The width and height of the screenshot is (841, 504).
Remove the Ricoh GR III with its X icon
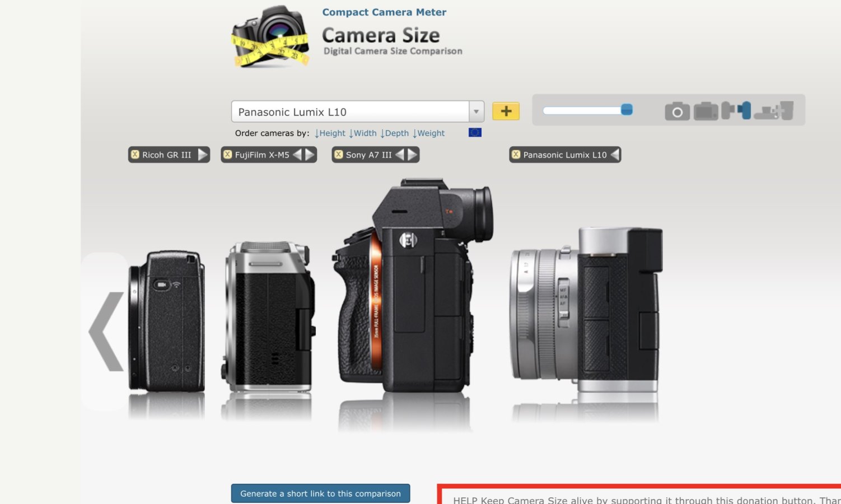point(135,155)
